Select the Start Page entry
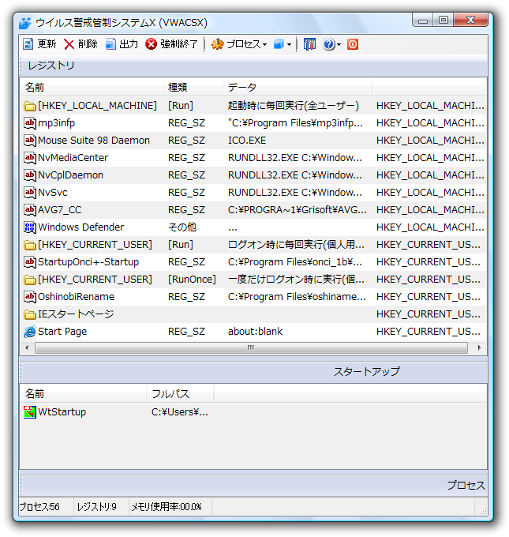 [253, 332]
